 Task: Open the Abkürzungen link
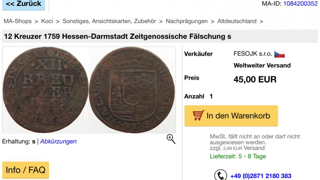point(58,141)
